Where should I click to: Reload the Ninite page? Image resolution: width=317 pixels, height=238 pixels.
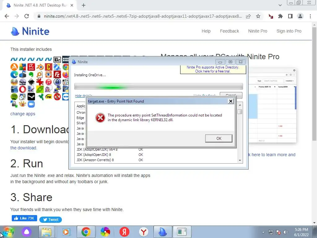point(27,16)
